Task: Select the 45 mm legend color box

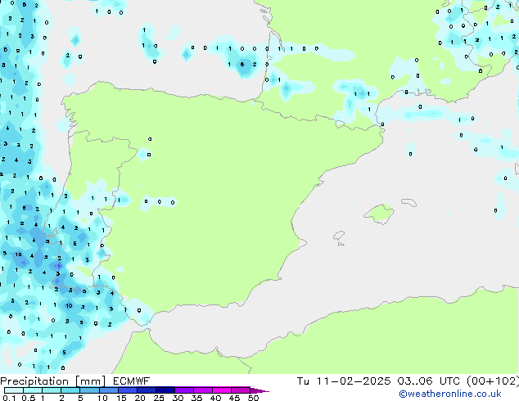Action: 241,390
